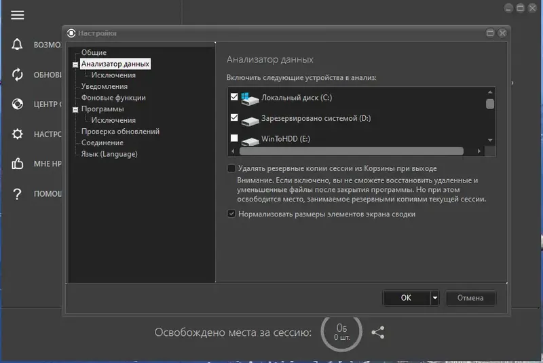Click the Local disk (C:) drive icon
This screenshot has width=543, height=363.
tap(250, 98)
